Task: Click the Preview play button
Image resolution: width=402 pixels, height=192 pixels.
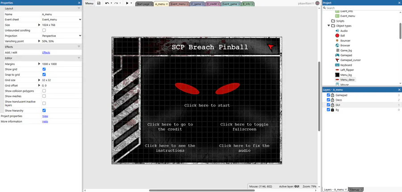Action: click(x=127, y=3)
